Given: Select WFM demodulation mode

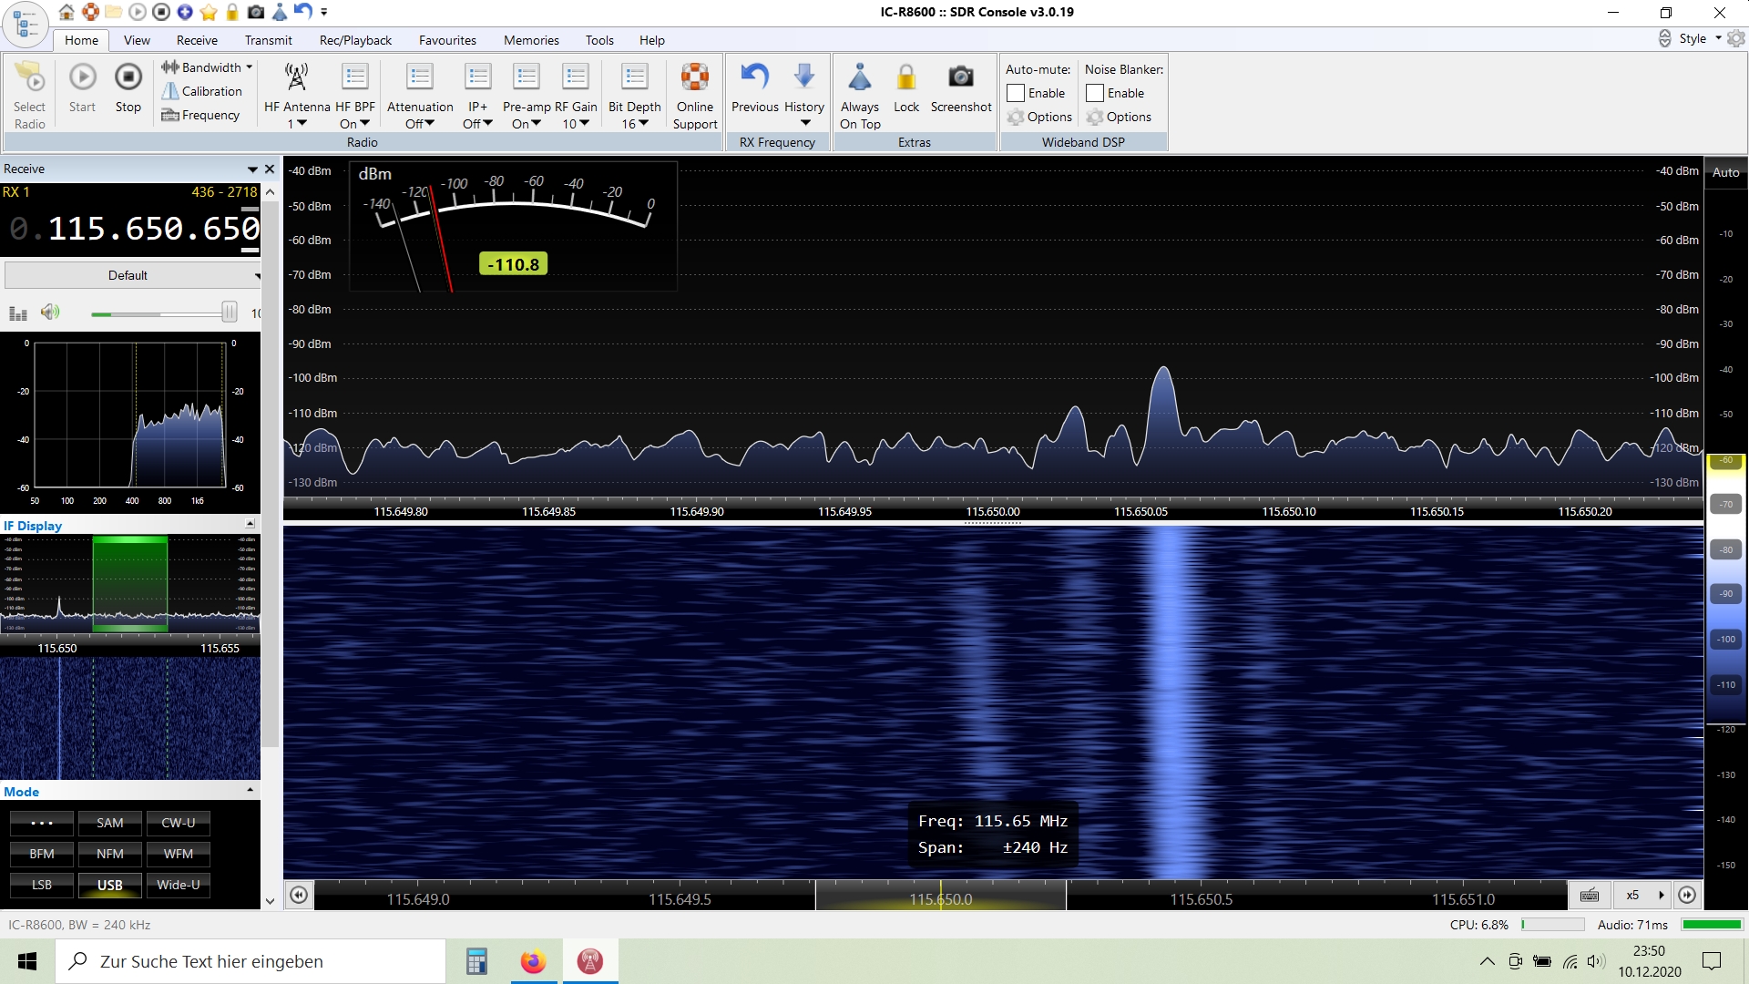Looking at the screenshot, I should click(x=179, y=854).
